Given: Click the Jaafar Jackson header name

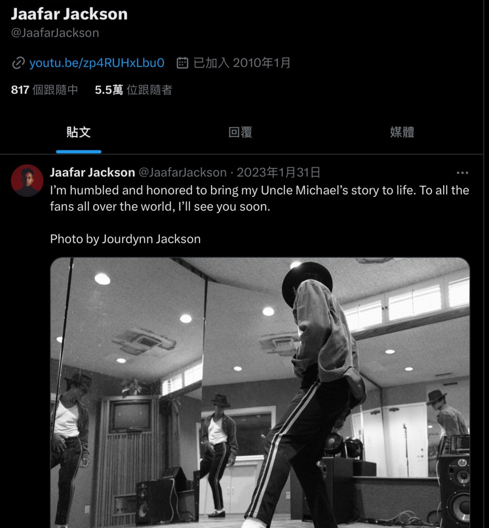Looking at the screenshot, I should [x=68, y=14].
